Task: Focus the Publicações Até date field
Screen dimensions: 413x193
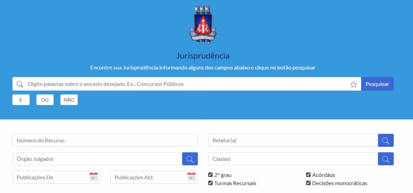Action: (154, 177)
